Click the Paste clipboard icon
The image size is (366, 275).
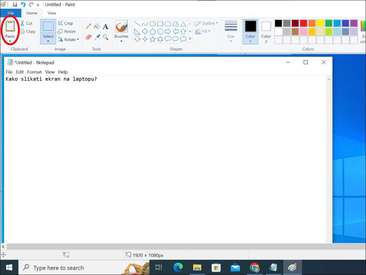pos(10,26)
